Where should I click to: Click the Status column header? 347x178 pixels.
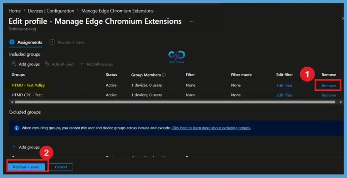pos(111,75)
